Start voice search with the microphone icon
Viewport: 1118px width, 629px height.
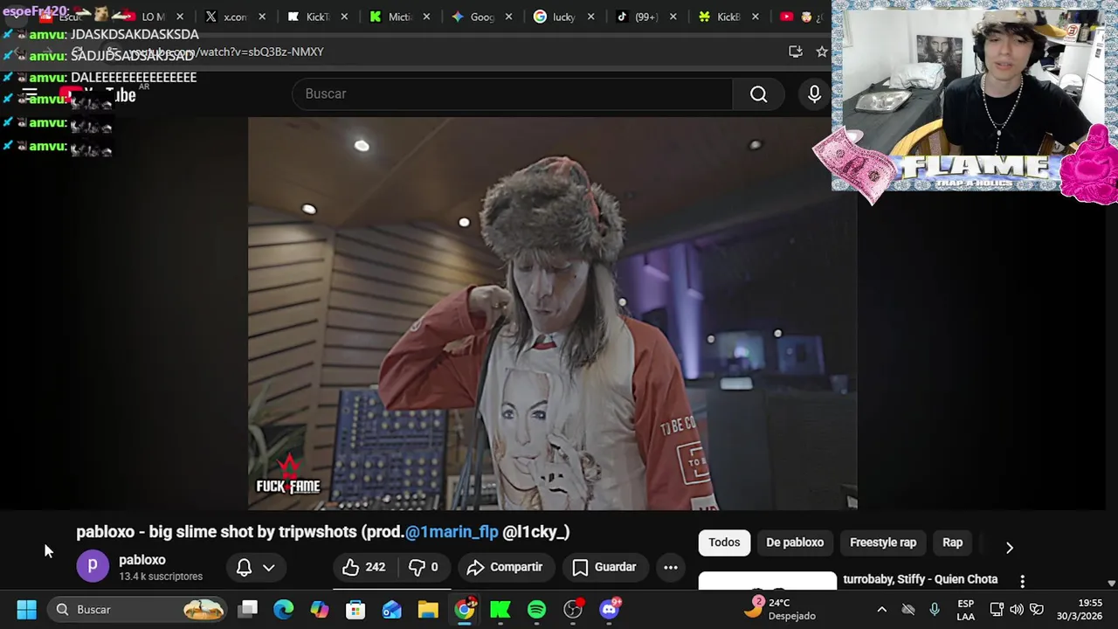click(814, 94)
